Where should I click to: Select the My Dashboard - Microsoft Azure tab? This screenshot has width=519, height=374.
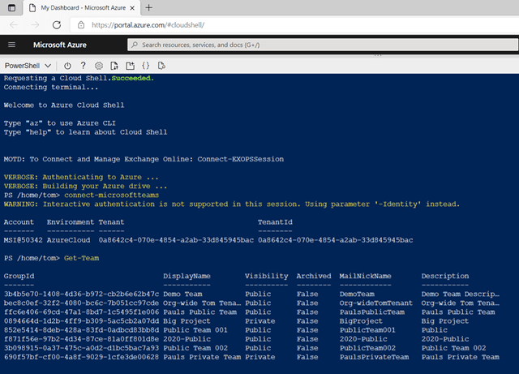pos(82,7)
